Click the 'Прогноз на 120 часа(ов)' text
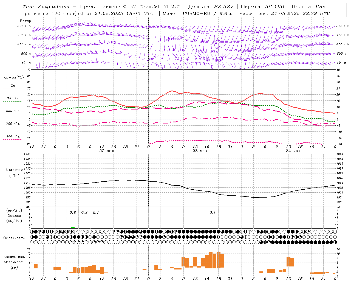The width and height of the screenshot is (351, 281). point(53,13)
